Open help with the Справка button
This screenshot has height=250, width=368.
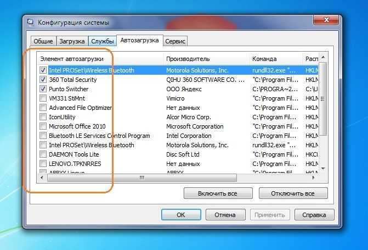click(314, 215)
